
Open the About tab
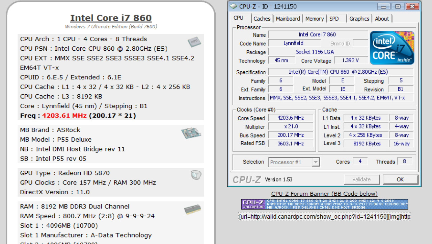pos(382,19)
